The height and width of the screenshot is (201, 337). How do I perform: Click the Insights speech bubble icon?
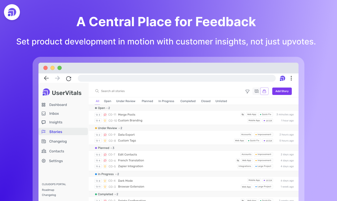click(44, 122)
